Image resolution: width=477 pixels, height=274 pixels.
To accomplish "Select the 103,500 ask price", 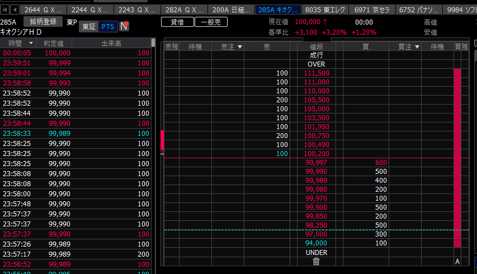I will pyautogui.click(x=317, y=118).
